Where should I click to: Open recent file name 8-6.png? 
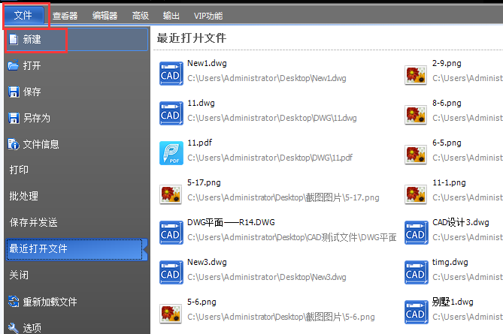(447, 103)
